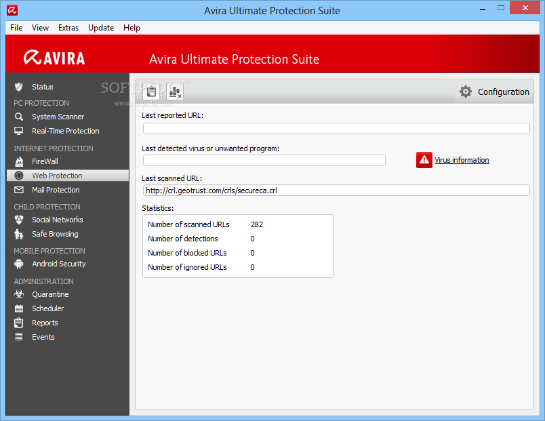Click the Last scanned URL field

click(336, 191)
